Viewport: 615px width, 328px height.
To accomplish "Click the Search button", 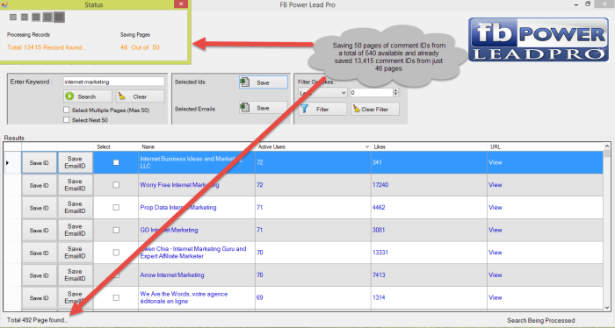I will [x=88, y=96].
